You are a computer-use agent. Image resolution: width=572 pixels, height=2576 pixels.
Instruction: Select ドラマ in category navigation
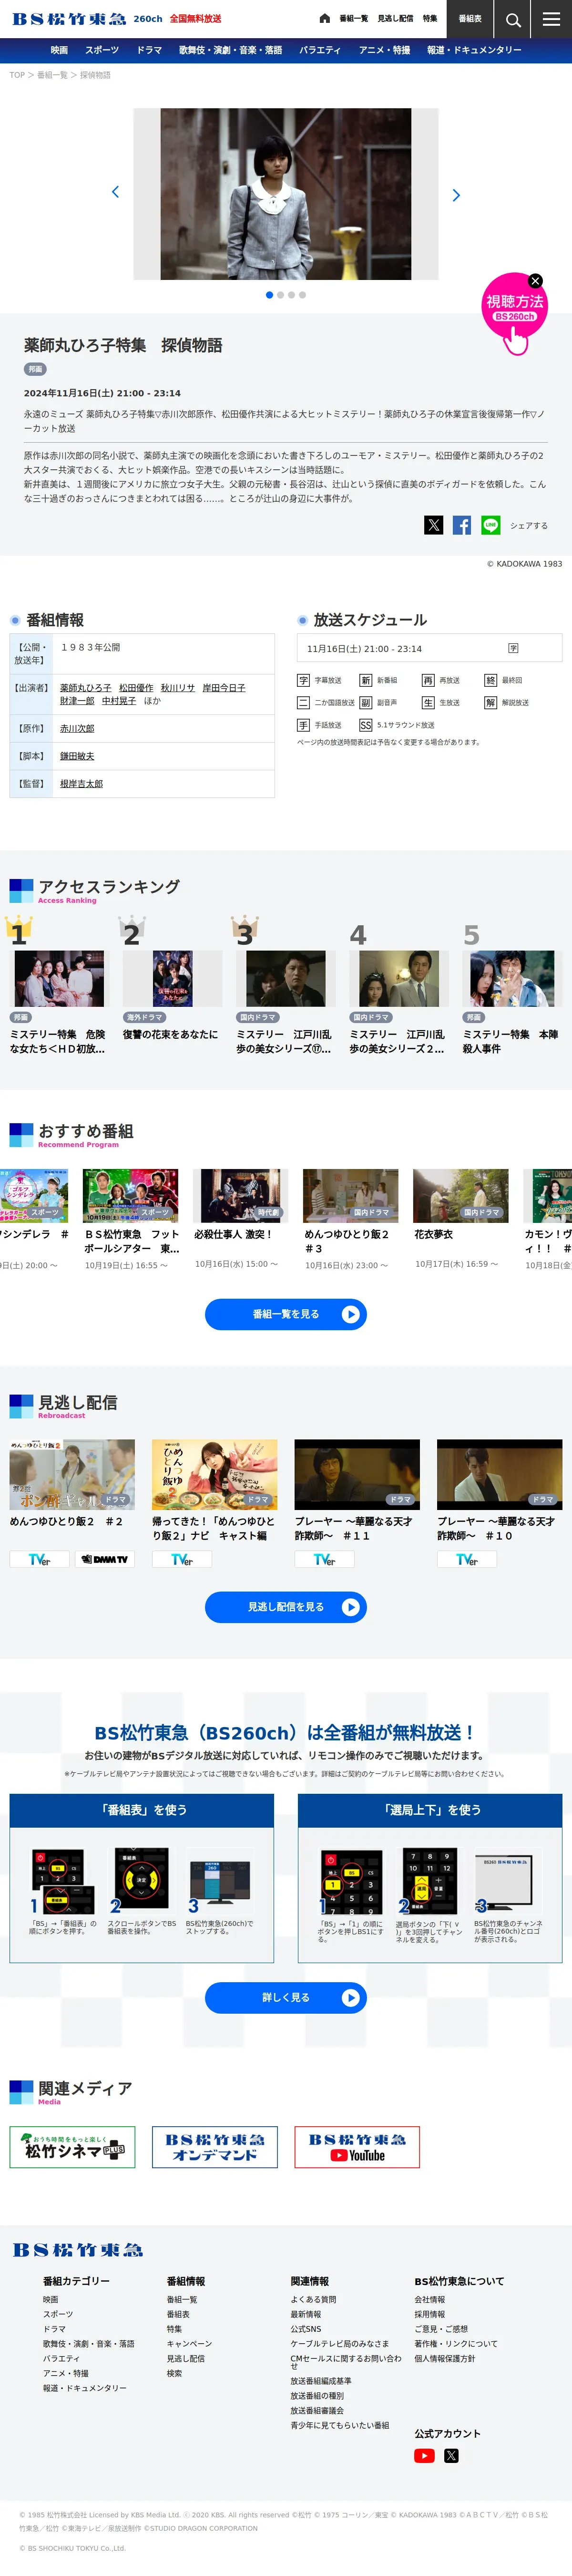pos(149,50)
